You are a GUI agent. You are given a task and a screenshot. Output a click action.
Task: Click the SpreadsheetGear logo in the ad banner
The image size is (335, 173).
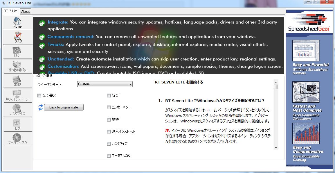(x=309, y=23)
